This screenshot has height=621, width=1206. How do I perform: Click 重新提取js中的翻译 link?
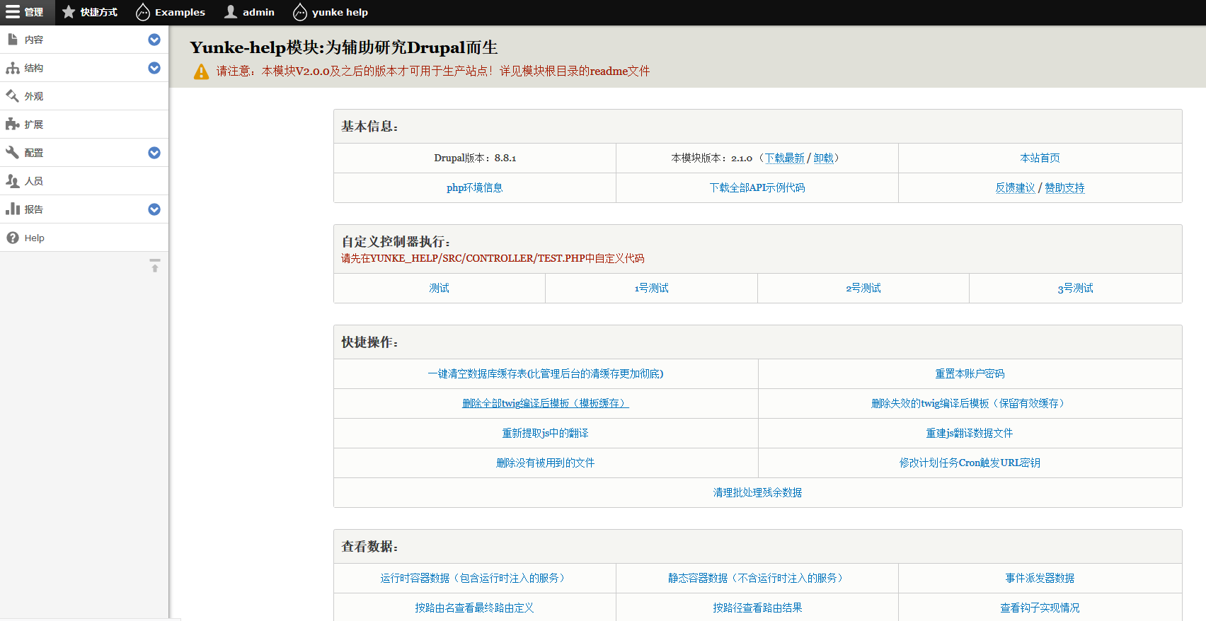click(545, 433)
